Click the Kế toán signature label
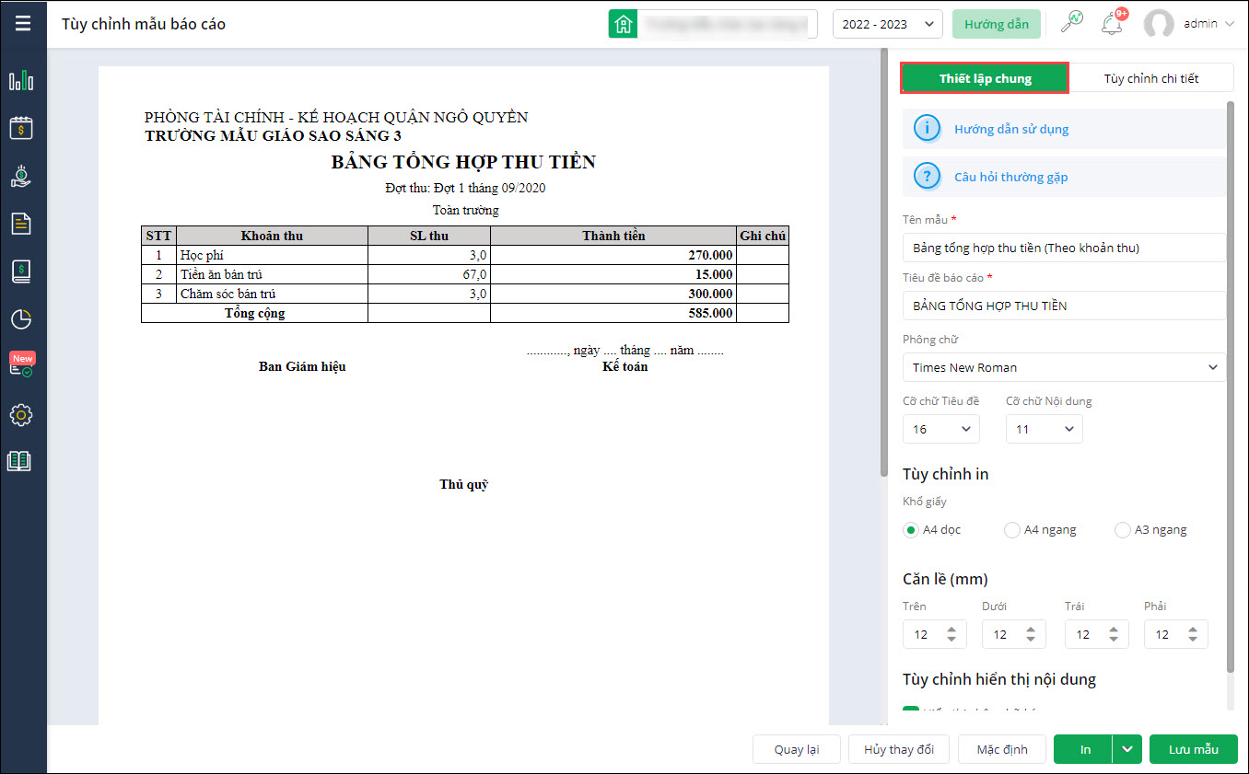Image resolution: width=1249 pixels, height=774 pixels. (625, 366)
